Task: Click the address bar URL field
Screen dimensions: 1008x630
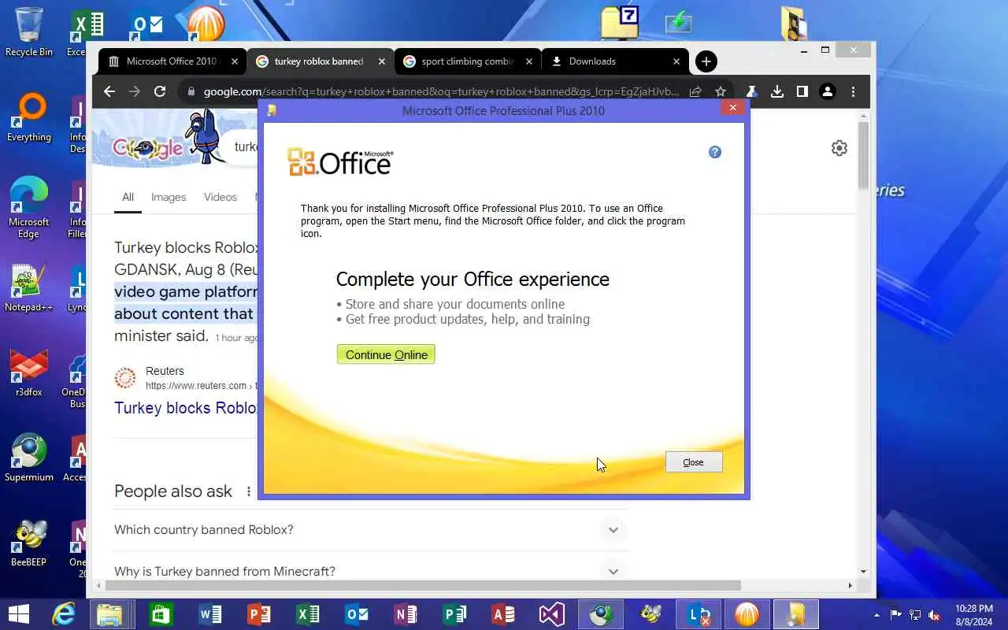Action: (x=441, y=91)
